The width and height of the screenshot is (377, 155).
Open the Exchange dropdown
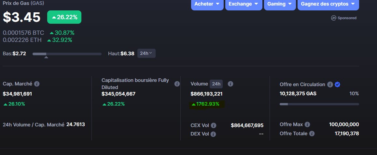click(x=244, y=4)
